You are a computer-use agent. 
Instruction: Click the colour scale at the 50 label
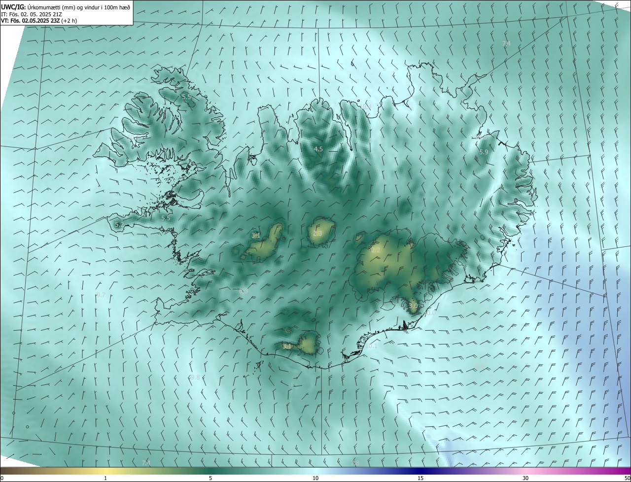click(x=627, y=479)
